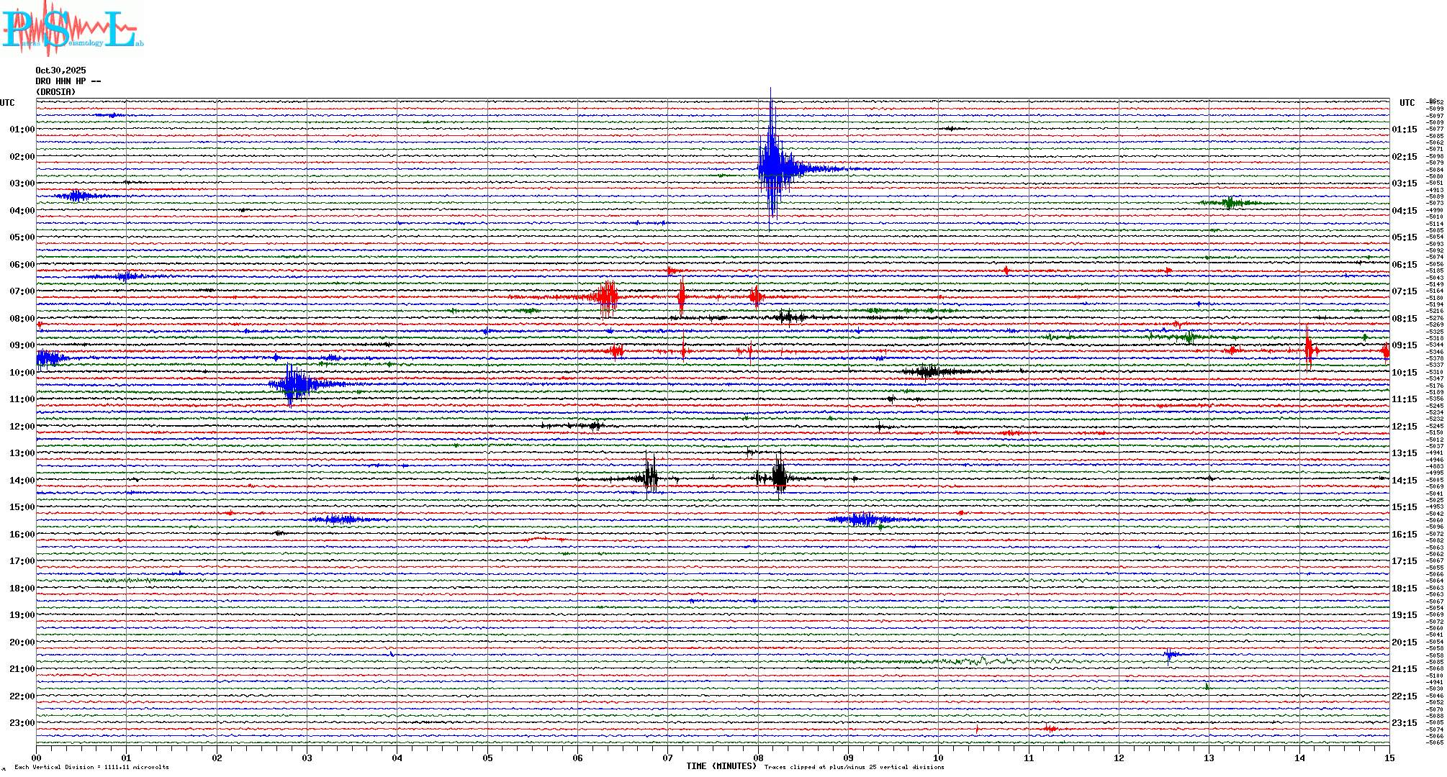Click the 12:00 hour label on left axis
Viewport: 1447px width, 777px height.
[x=22, y=427]
